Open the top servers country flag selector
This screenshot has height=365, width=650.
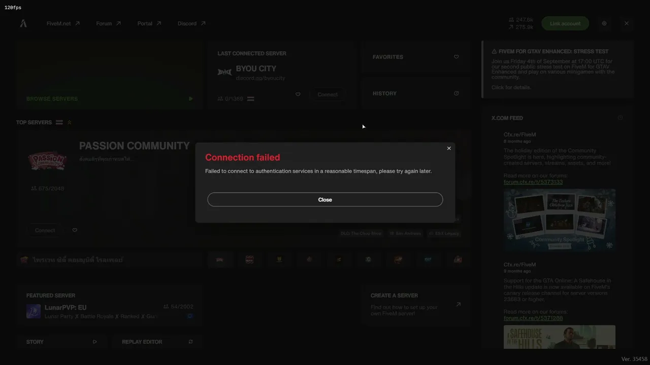pyautogui.click(x=59, y=122)
